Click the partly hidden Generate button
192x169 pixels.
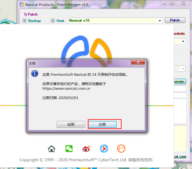coord(180,82)
